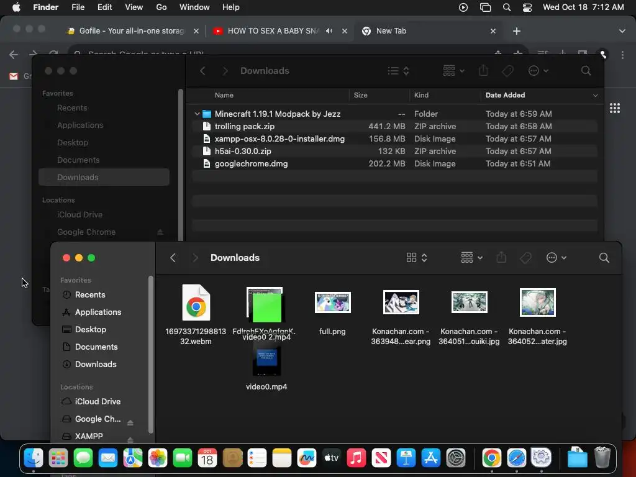Launch Freeform from the Dock
This screenshot has height=477, width=636.
point(307,458)
